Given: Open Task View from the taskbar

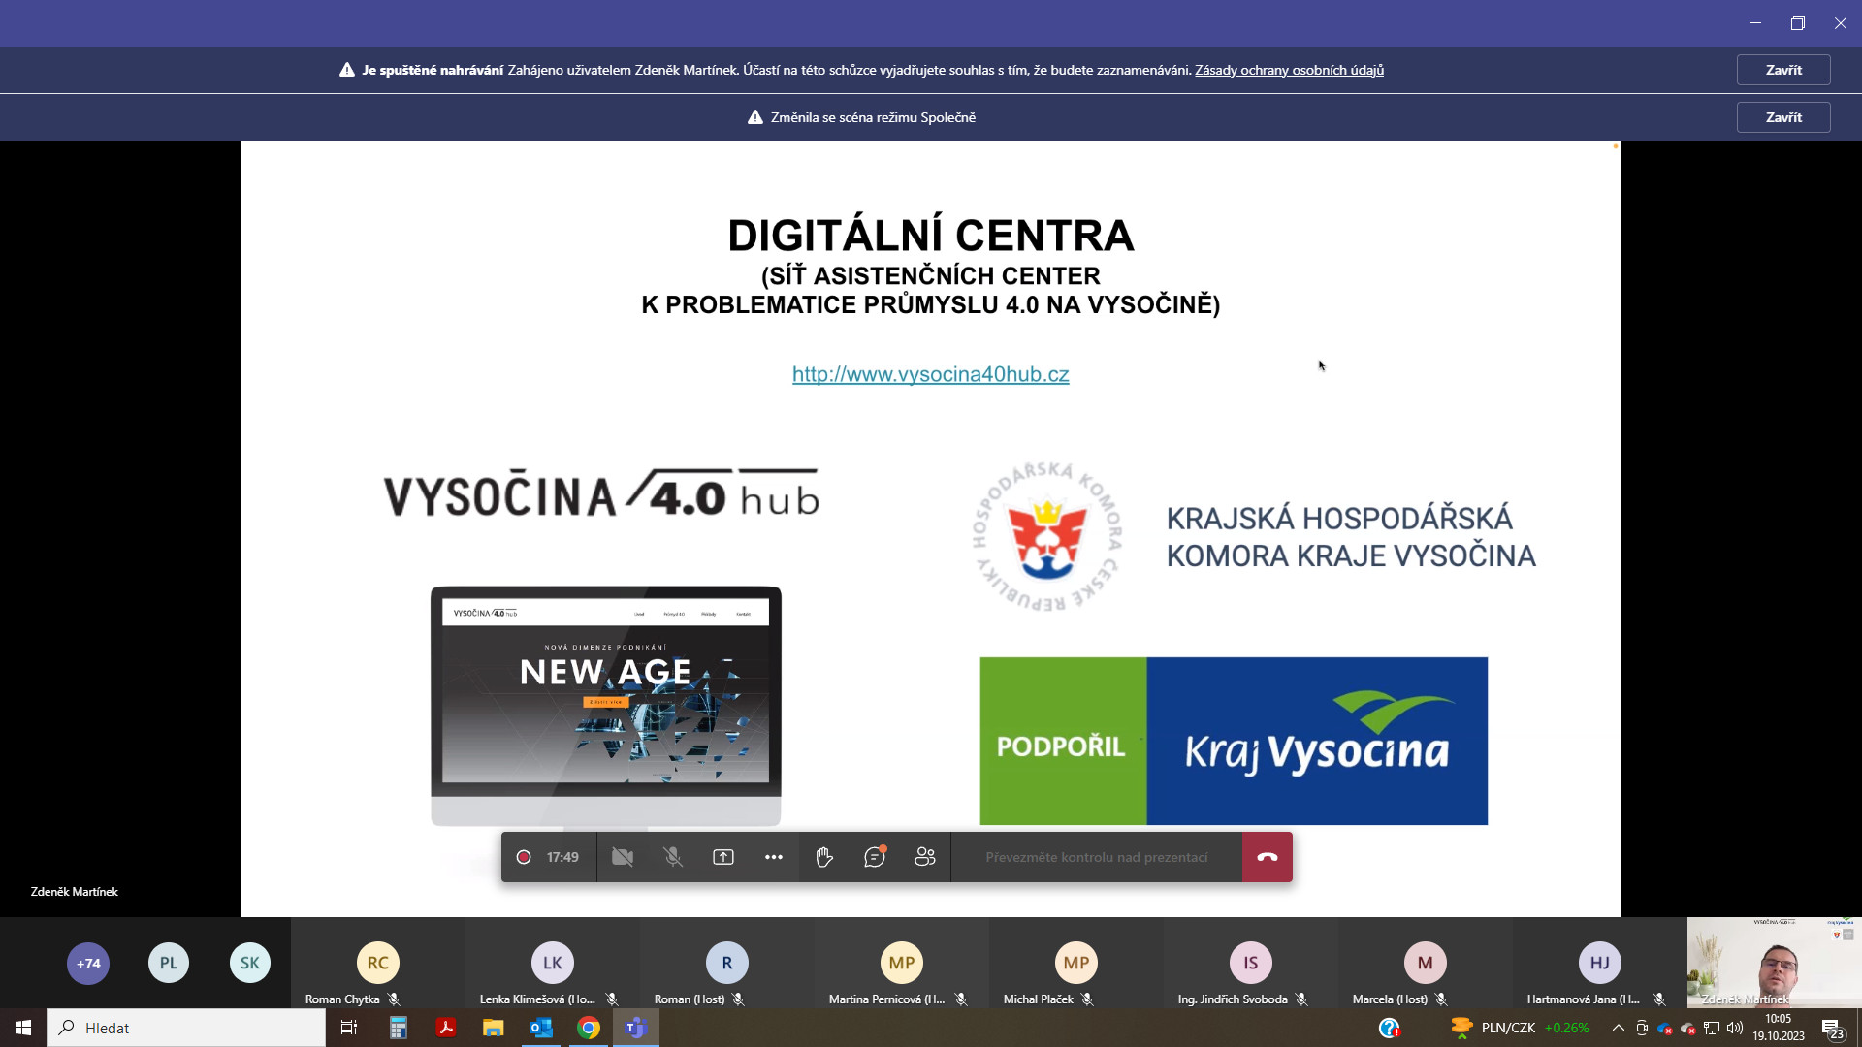Looking at the screenshot, I should click(349, 1028).
